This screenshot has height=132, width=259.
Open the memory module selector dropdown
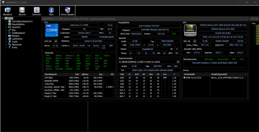point(178,62)
